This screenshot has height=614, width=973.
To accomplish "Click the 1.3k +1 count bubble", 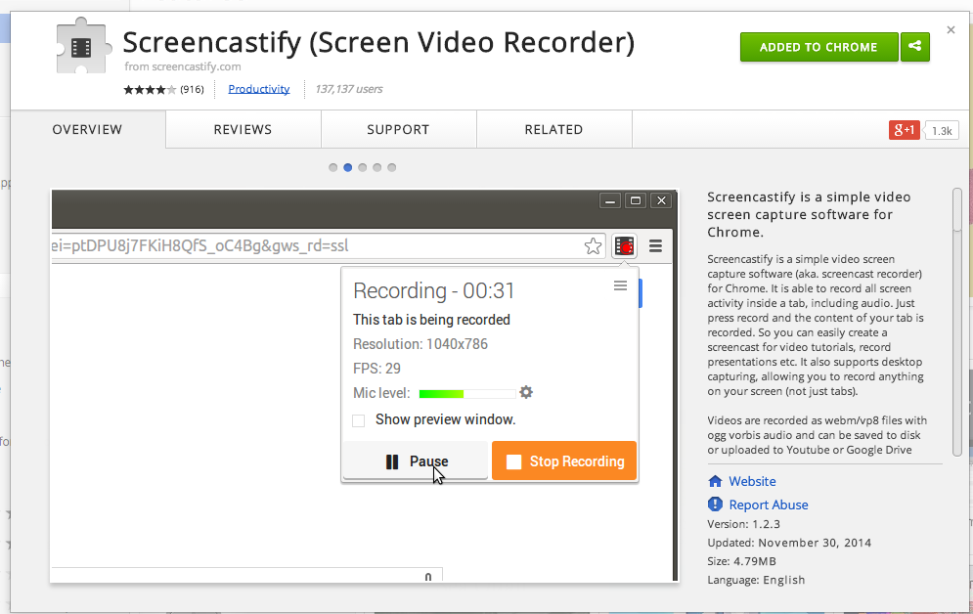I will 942,131.
